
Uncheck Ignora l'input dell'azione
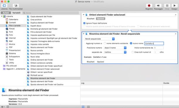point(84,23)
